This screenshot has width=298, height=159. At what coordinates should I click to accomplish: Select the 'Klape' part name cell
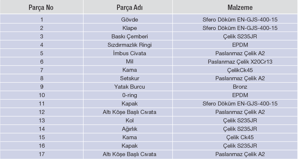point(129,28)
